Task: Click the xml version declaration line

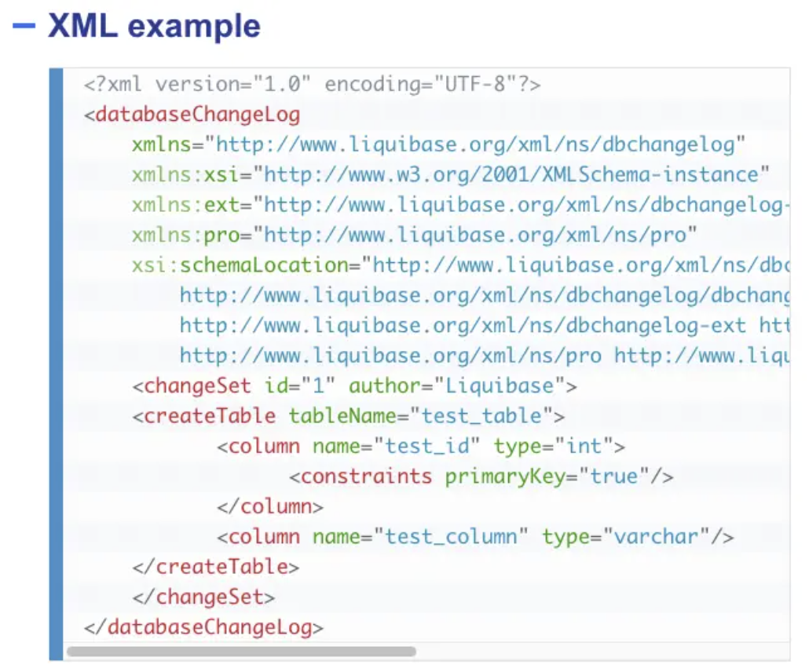Action: click(x=313, y=84)
